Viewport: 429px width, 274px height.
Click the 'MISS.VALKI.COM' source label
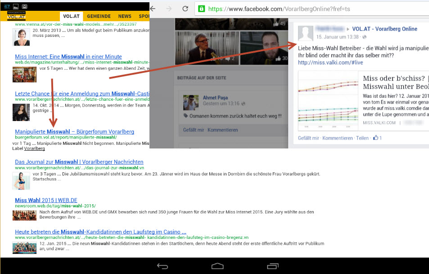(379, 123)
